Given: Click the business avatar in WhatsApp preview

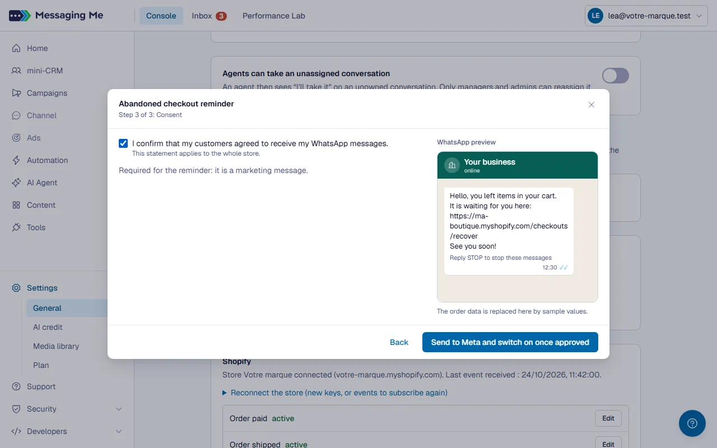Looking at the screenshot, I should coord(452,165).
